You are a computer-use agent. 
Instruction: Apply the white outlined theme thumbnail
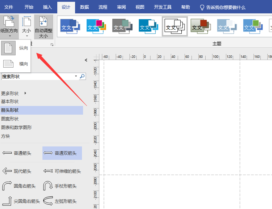(x=174, y=26)
